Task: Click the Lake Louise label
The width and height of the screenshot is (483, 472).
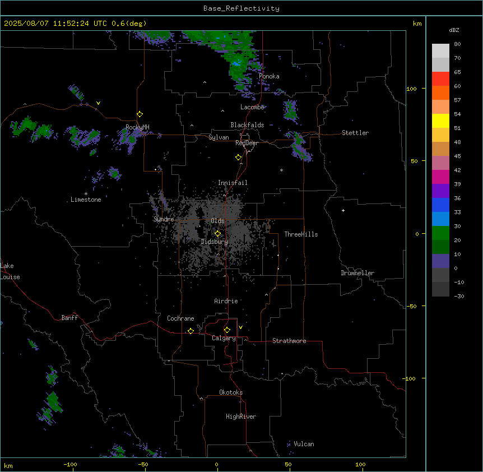Action: pyautogui.click(x=10, y=271)
